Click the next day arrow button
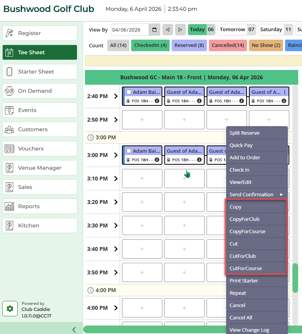The height and width of the screenshot is (334, 302). 180,30
